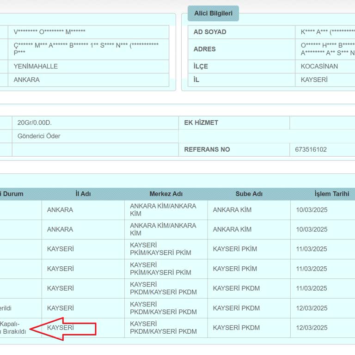
Task: Select date 11/03/2025 in the KAYSERİ PKDM row
Action: pyautogui.click(x=312, y=288)
